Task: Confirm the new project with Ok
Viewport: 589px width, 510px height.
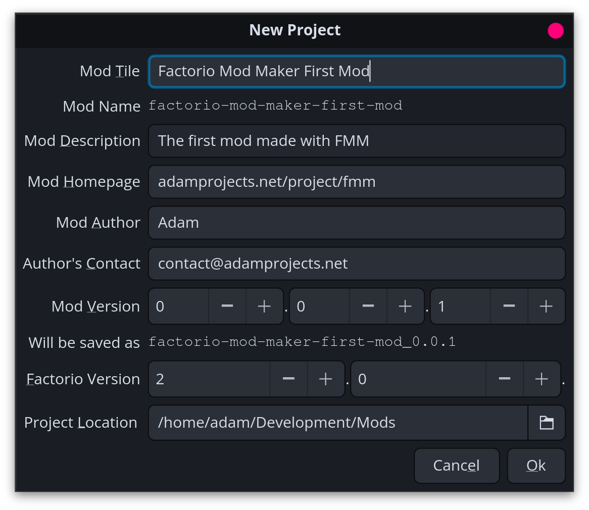Action: 536,465
